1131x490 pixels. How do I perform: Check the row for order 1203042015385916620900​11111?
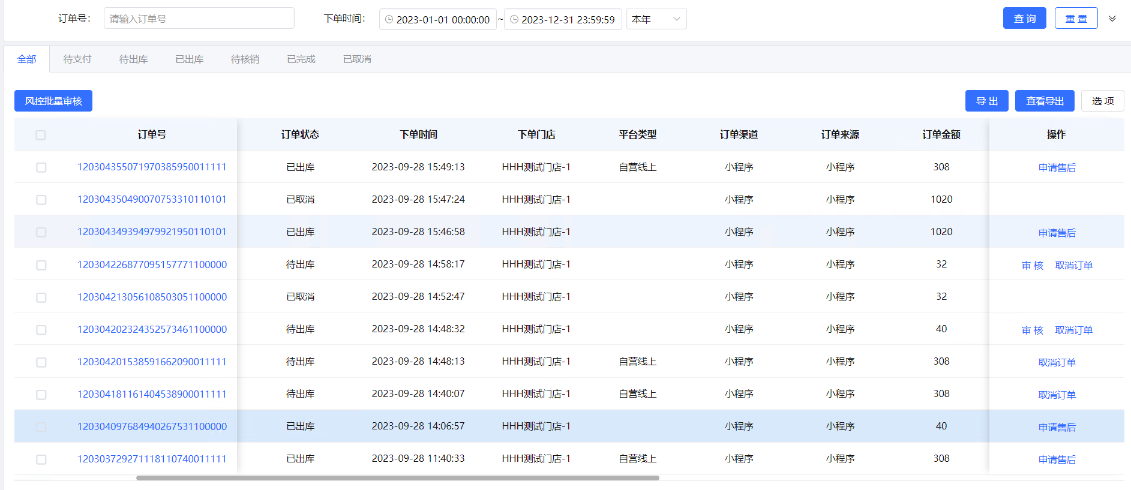point(41,362)
